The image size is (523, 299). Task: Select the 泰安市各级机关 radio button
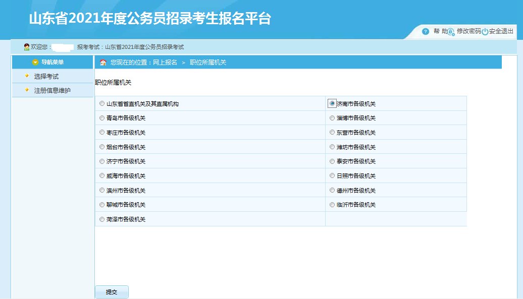(332, 161)
